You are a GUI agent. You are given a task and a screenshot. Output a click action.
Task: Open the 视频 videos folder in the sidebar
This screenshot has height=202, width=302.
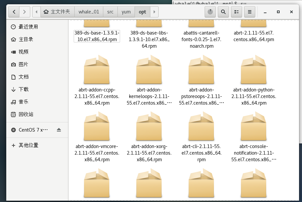(37, 52)
